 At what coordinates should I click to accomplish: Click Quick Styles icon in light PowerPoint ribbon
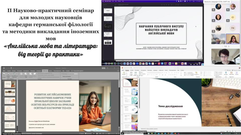tap(201, 73)
